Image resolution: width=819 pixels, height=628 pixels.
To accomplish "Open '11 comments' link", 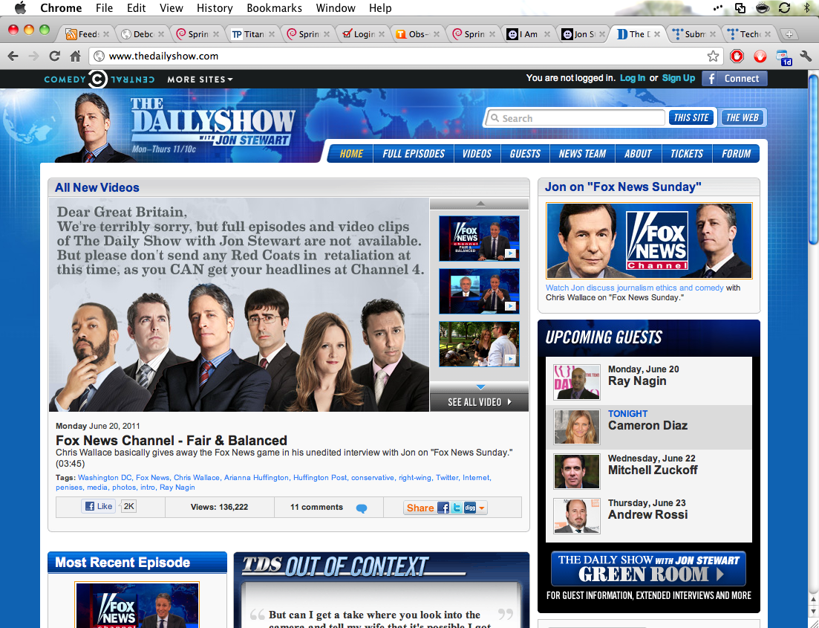I will click(316, 507).
